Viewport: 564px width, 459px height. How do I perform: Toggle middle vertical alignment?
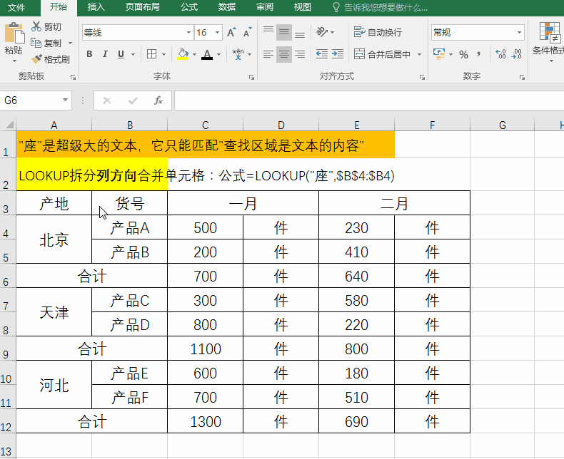(x=284, y=32)
